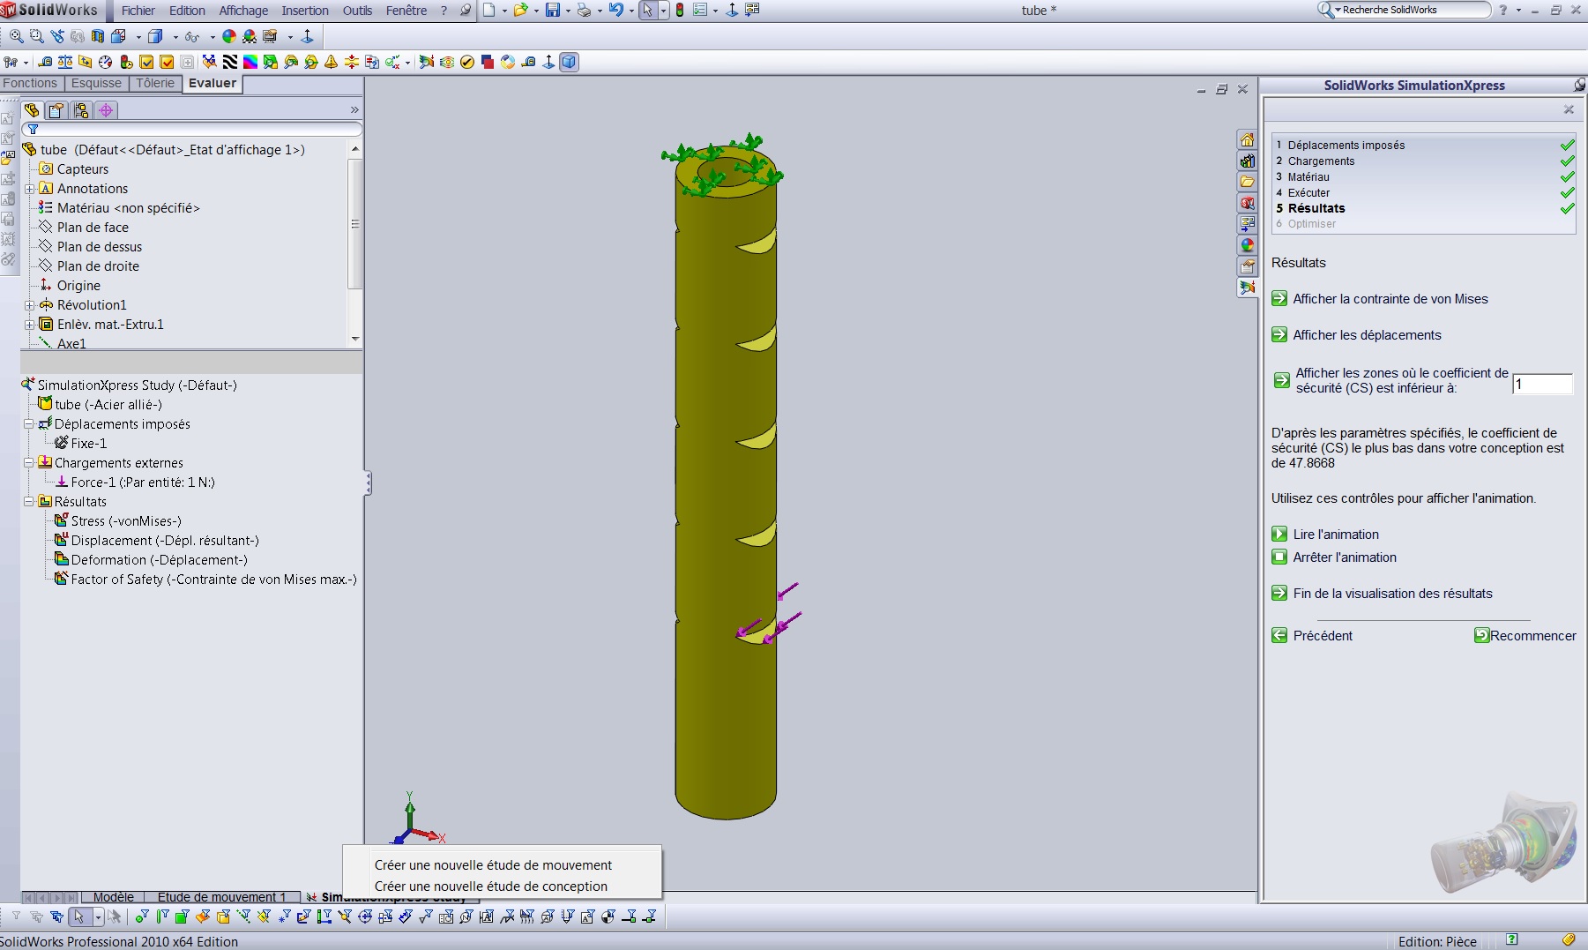Click the coefficient de sécurité input field

pos(1542,384)
